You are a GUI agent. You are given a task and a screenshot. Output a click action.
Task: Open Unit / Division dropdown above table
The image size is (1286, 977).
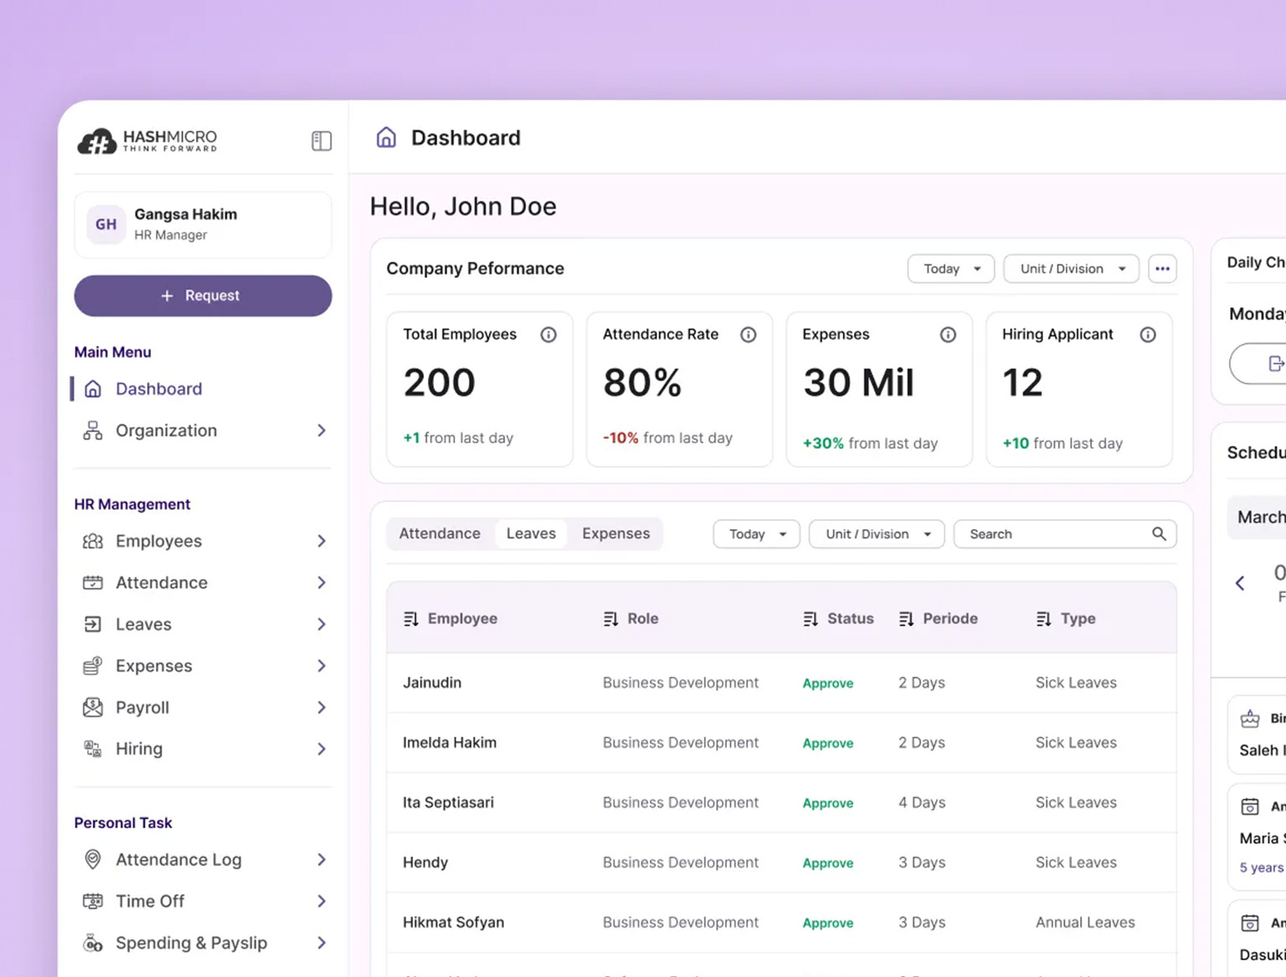pos(877,534)
